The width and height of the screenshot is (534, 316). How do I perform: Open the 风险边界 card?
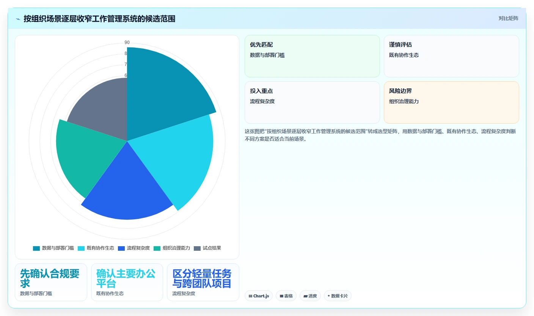(451, 102)
